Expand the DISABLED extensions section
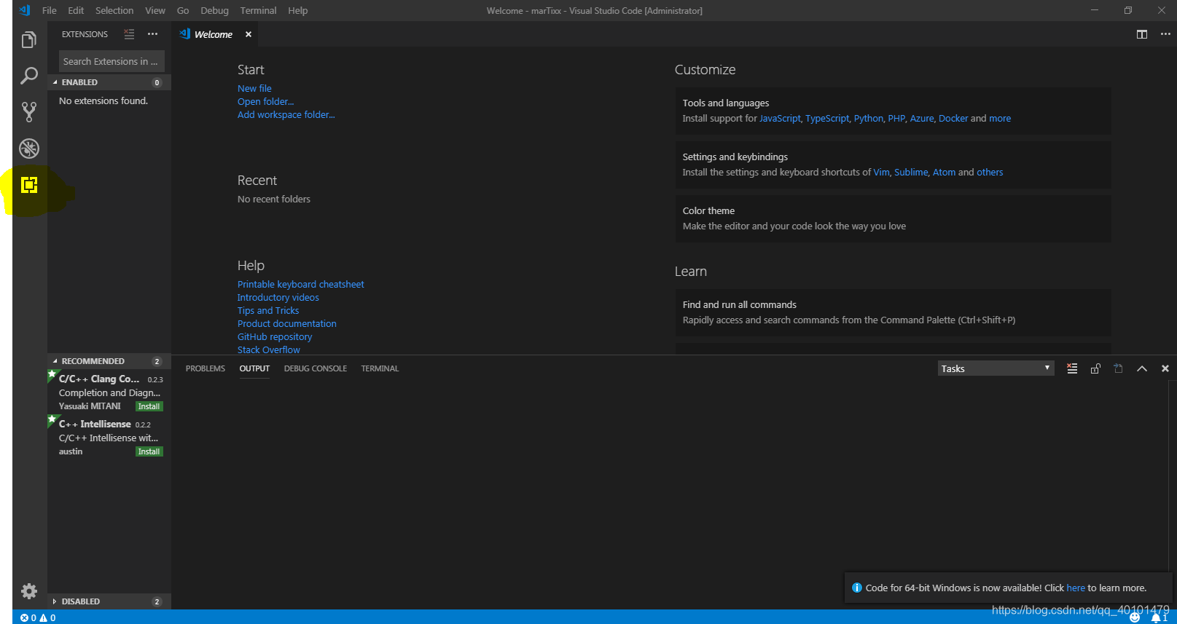The height and width of the screenshot is (624, 1177). (x=109, y=601)
